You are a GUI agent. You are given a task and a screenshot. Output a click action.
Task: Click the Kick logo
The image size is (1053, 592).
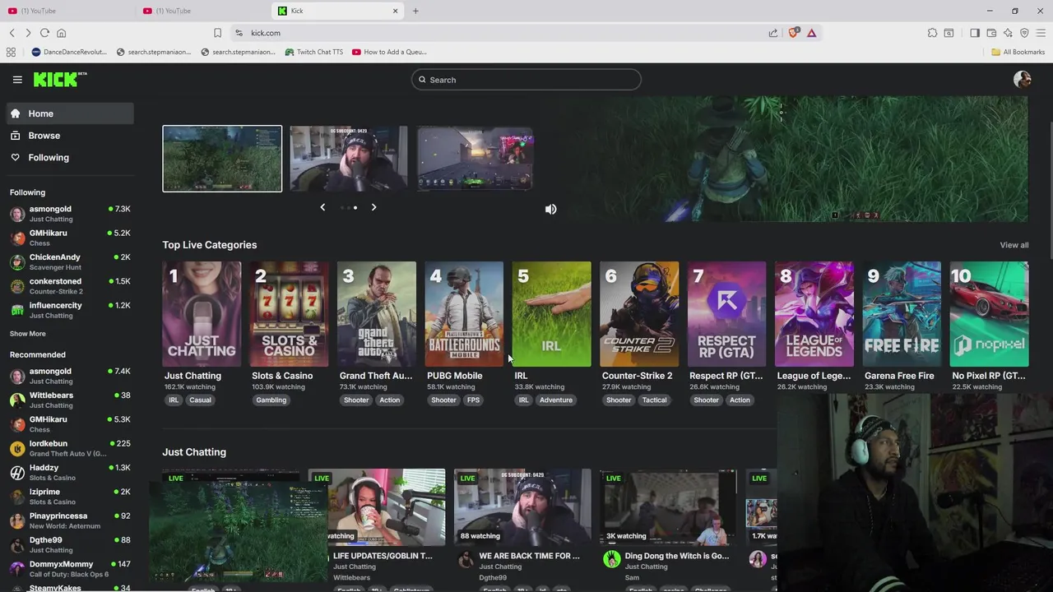(x=59, y=79)
